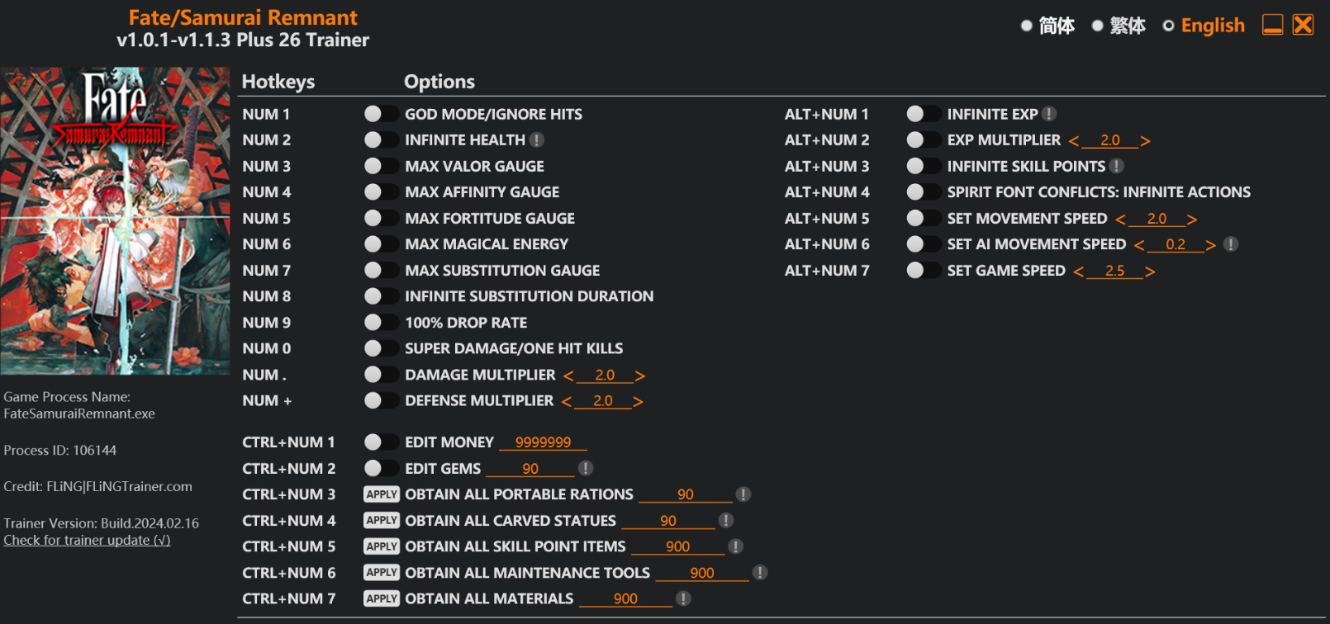
Task: Decrease Defense Multiplier with left arrow
Action: (x=567, y=402)
